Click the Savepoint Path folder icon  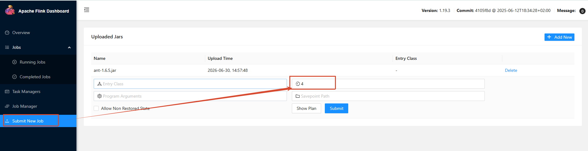pyautogui.click(x=298, y=96)
